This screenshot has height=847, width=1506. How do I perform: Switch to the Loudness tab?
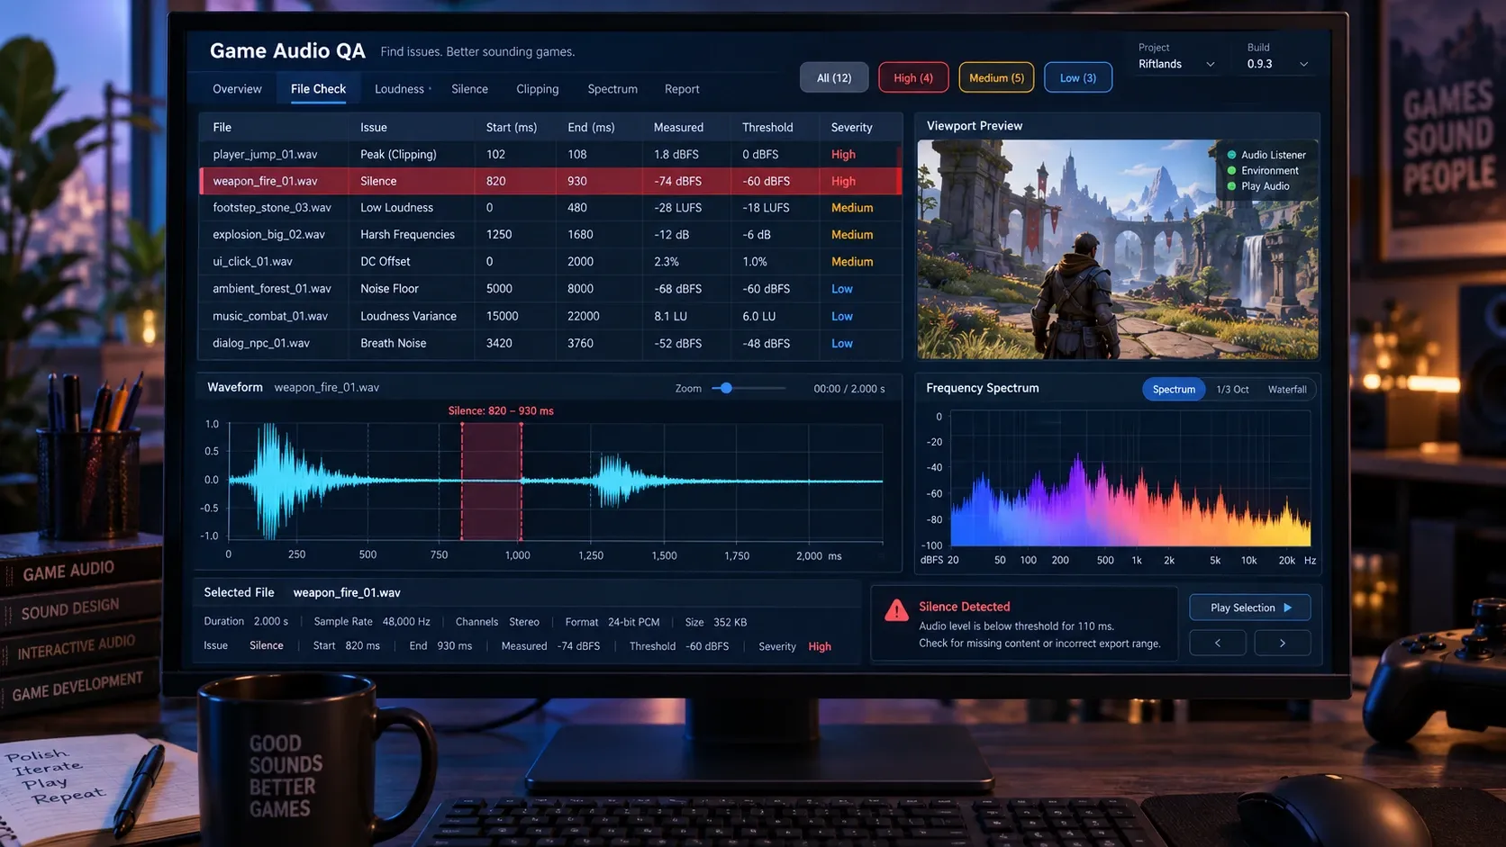[x=399, y=89]
